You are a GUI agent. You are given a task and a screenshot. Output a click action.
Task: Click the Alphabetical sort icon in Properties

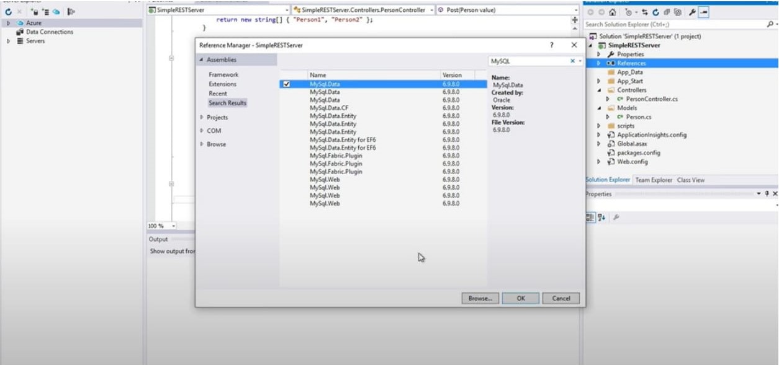coord(601,218)
